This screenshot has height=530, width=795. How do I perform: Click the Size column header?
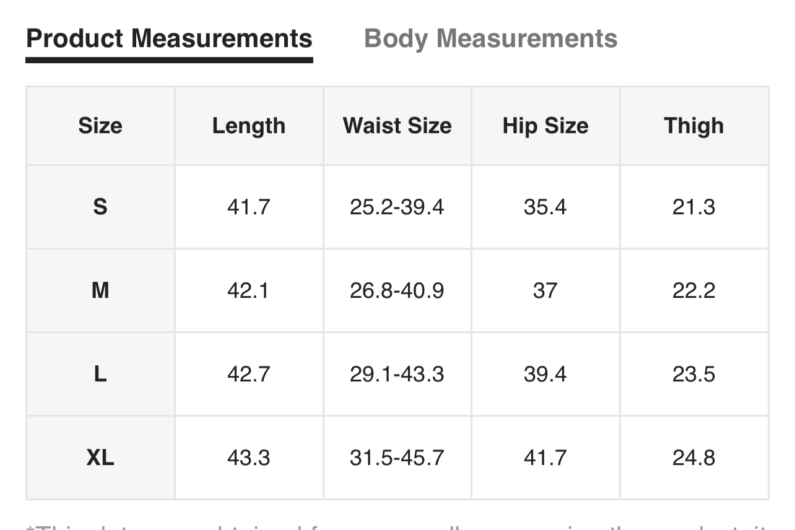coord(100,126)
